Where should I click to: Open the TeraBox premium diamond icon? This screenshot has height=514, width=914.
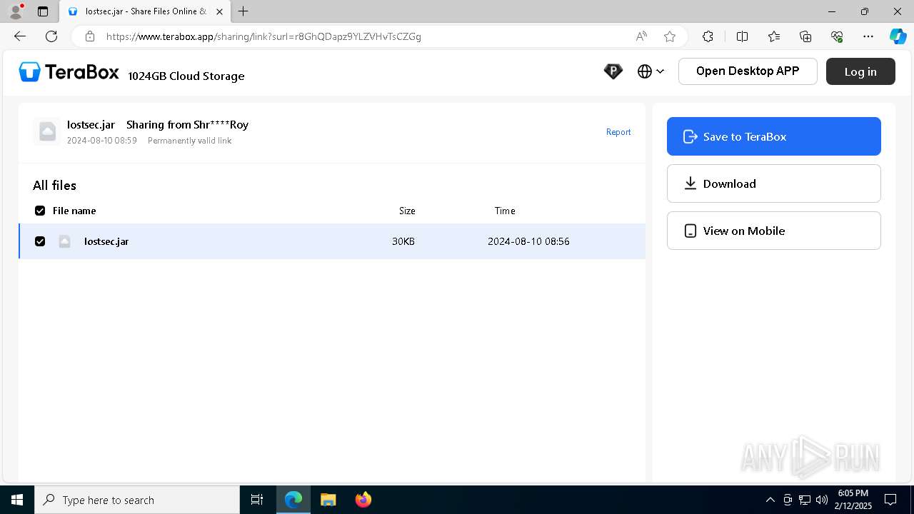[x=613, y=71]
